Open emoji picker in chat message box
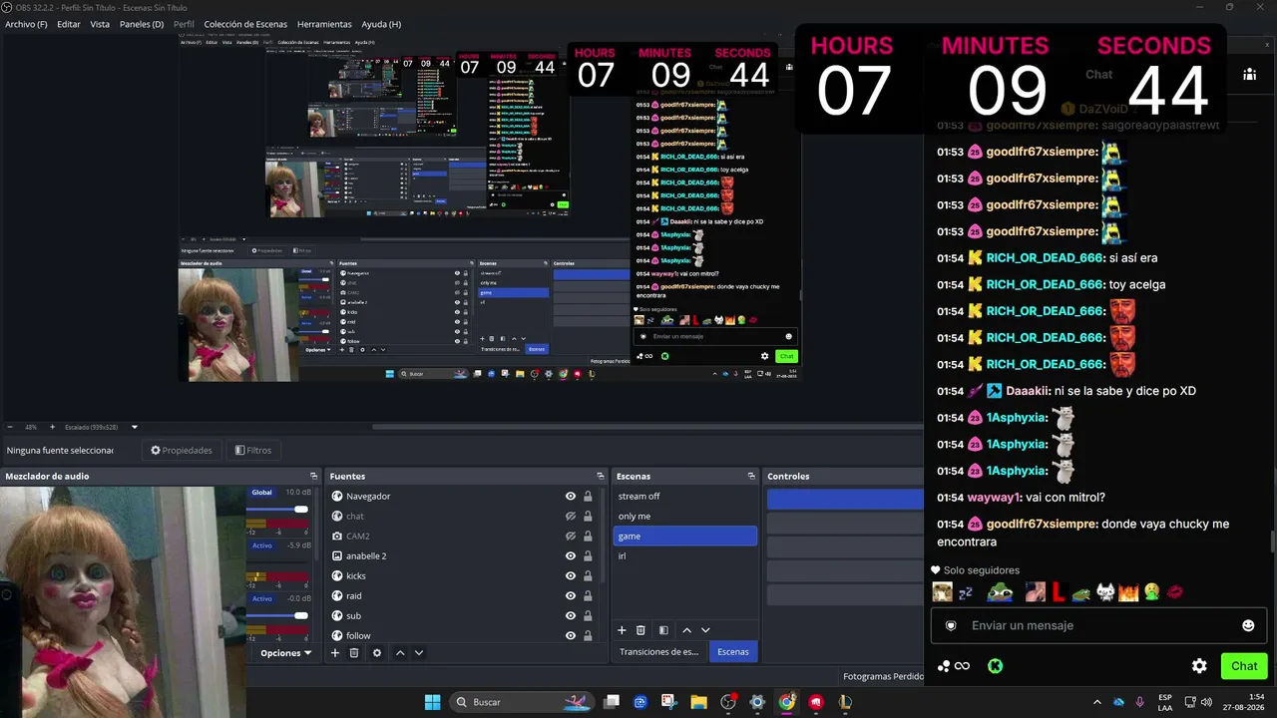Viewport: 1277px width, 718px height. [1248, 625]
